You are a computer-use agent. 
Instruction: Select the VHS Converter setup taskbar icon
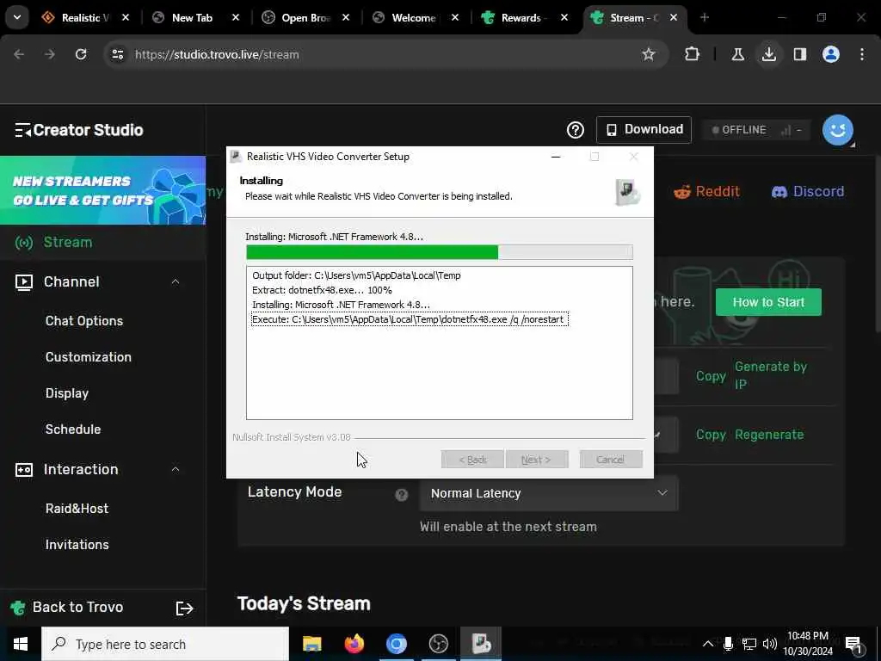point(481,644)
